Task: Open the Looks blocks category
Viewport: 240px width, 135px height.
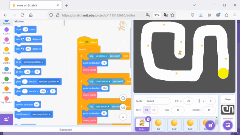Action: coord(6,31)
